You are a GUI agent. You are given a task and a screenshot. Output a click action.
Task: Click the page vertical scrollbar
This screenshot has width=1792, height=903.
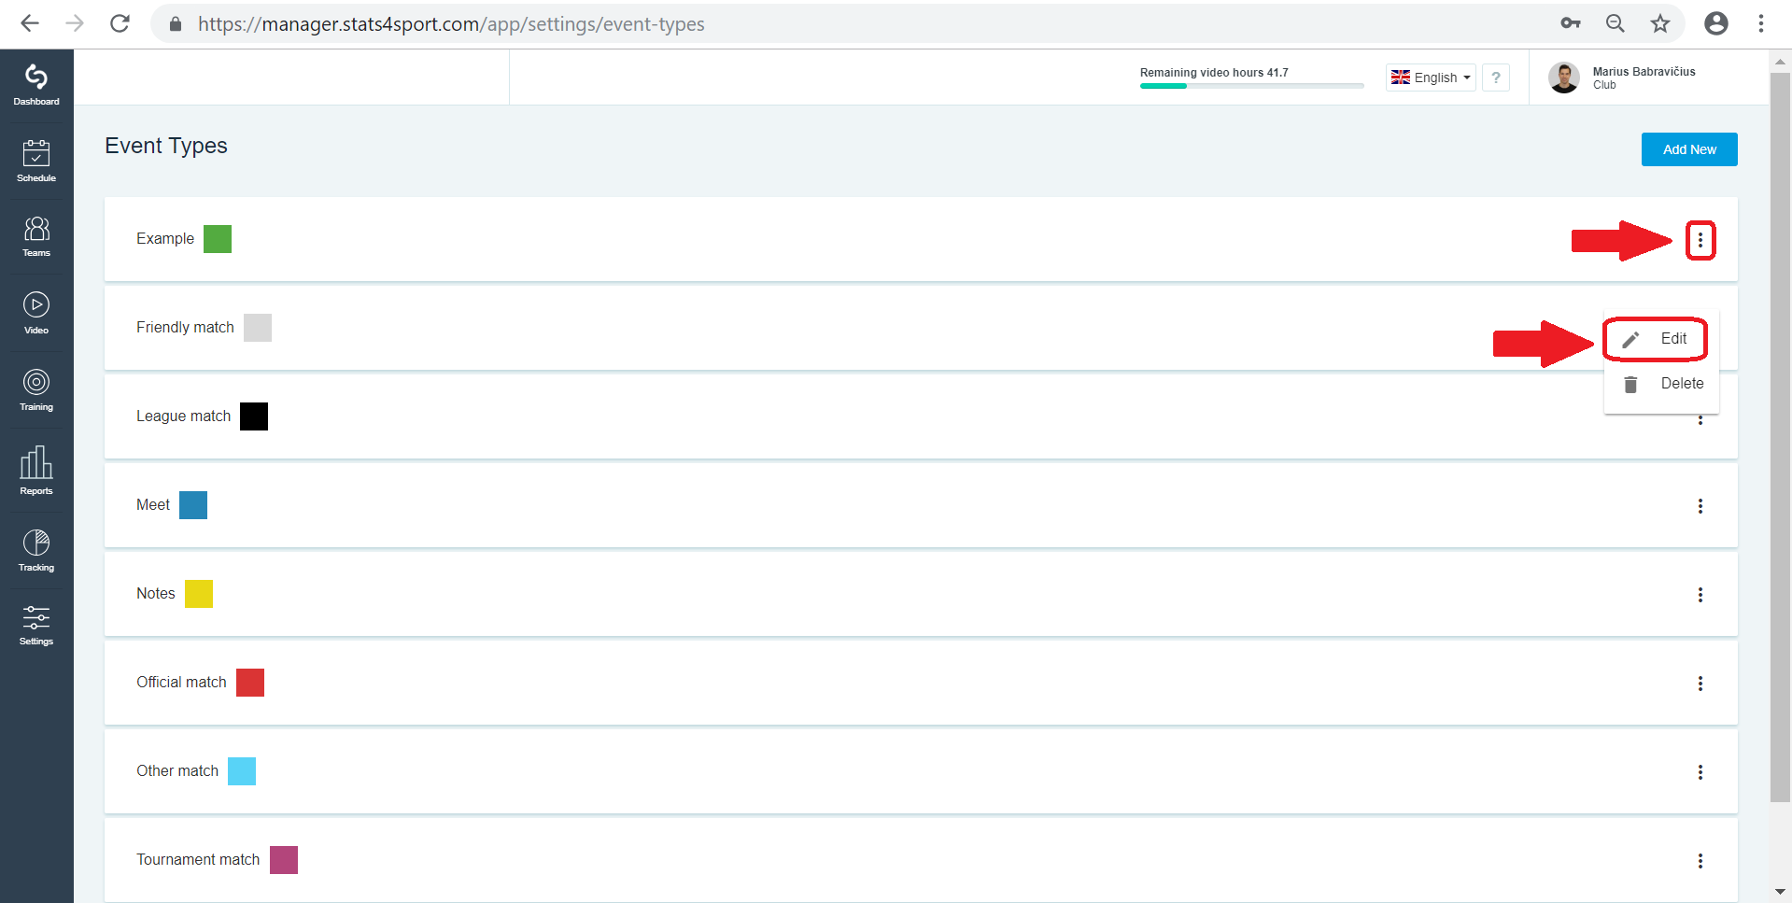[x=1781, y=437]
